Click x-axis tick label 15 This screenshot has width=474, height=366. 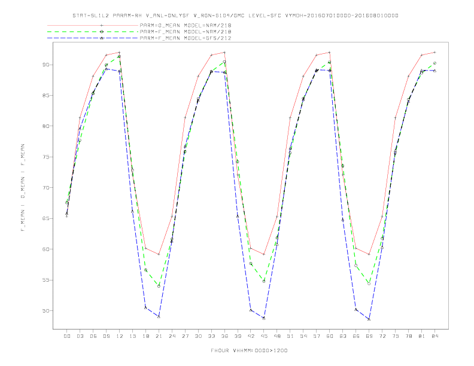[x=132, y=336]
